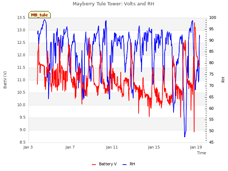Click the 10.5 left axis tick value

[21, 93]
